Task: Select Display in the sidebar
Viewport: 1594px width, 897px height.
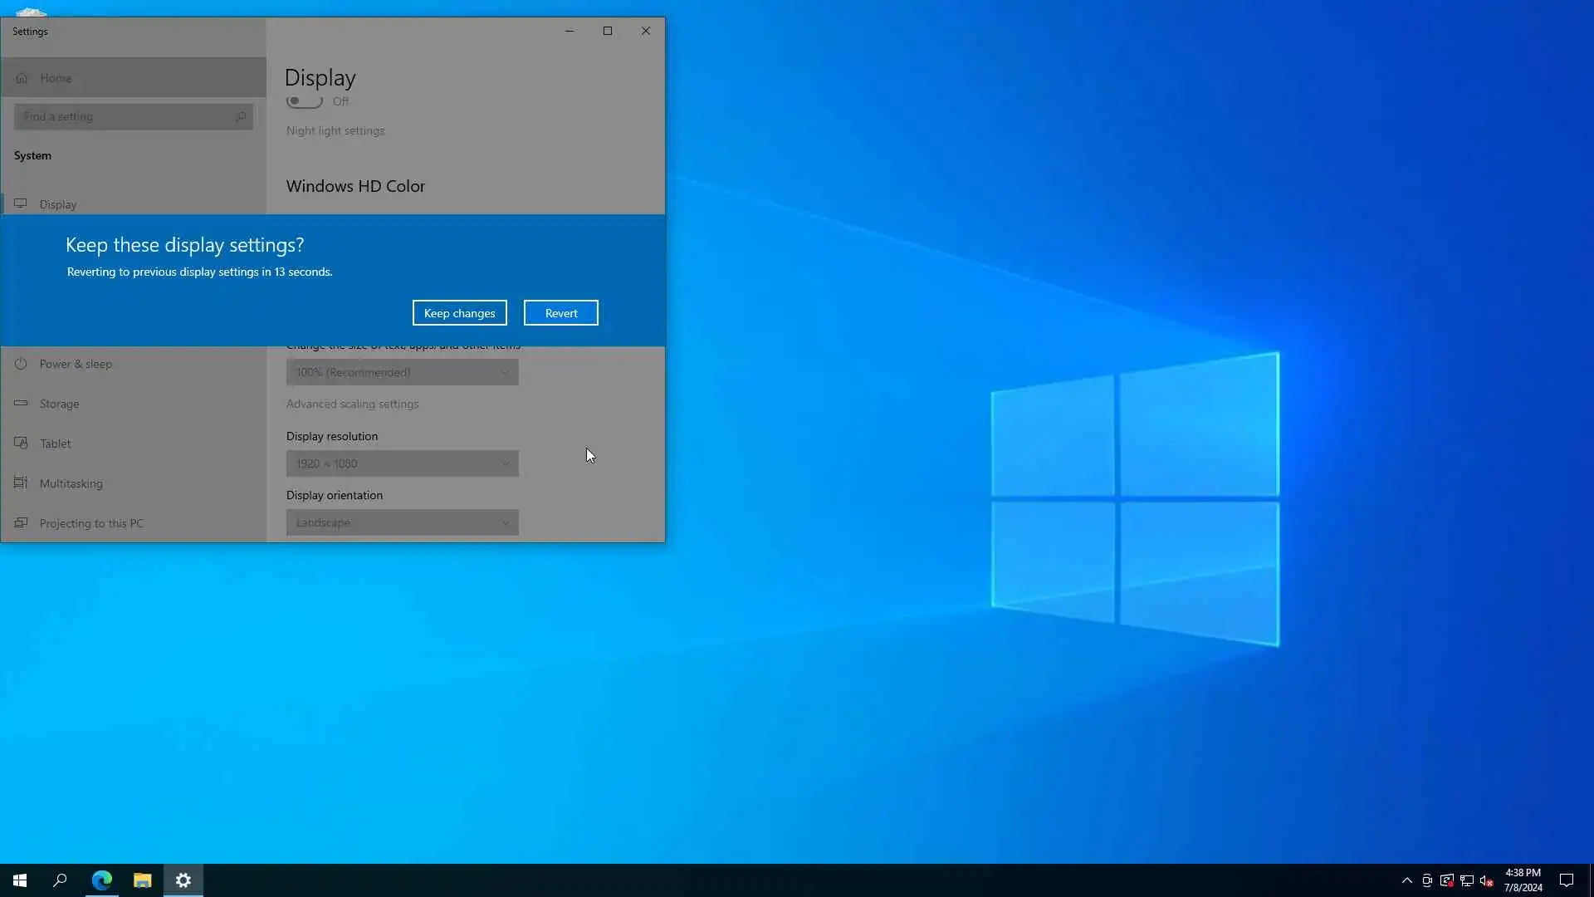Action: (58, 204)
